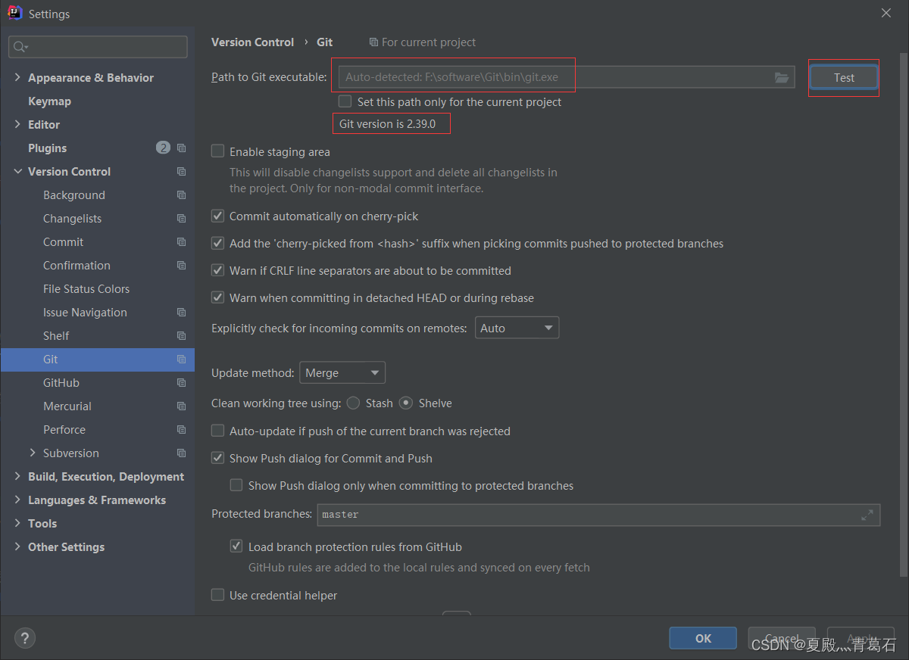Screen dimensions: 909x660
Task: Click the Plugins update count badge
Action: [x=163, y=148]
